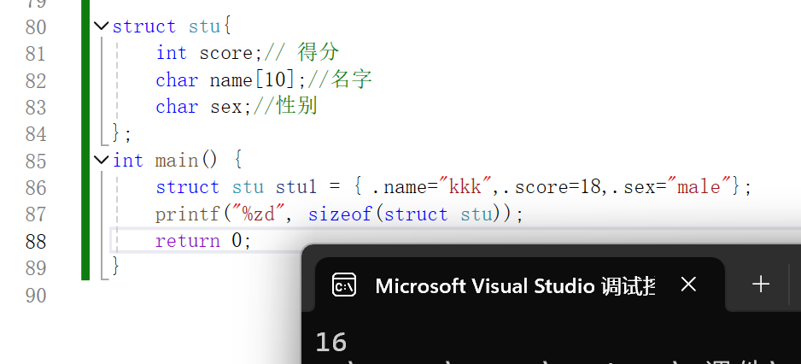This screenshot has width=801, height=364.
Task: Collapse the struct stu code block
Action: point(102,26)
